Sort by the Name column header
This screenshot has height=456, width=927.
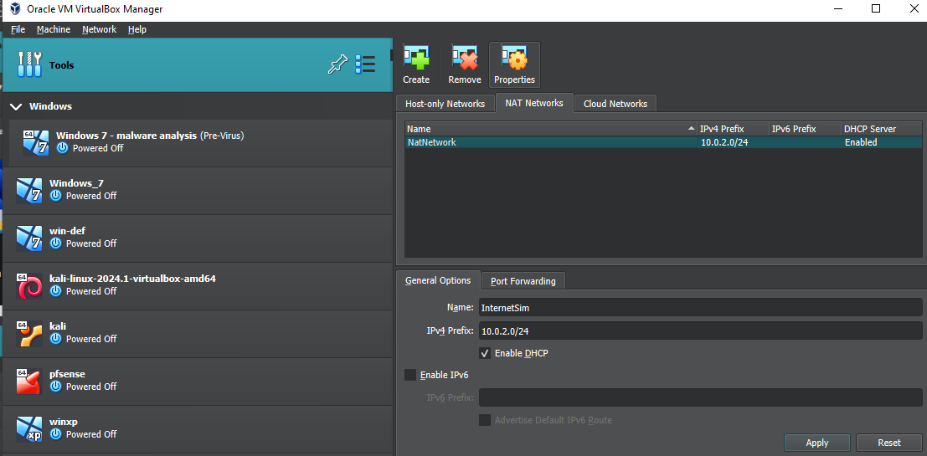[x=551, y=129]
